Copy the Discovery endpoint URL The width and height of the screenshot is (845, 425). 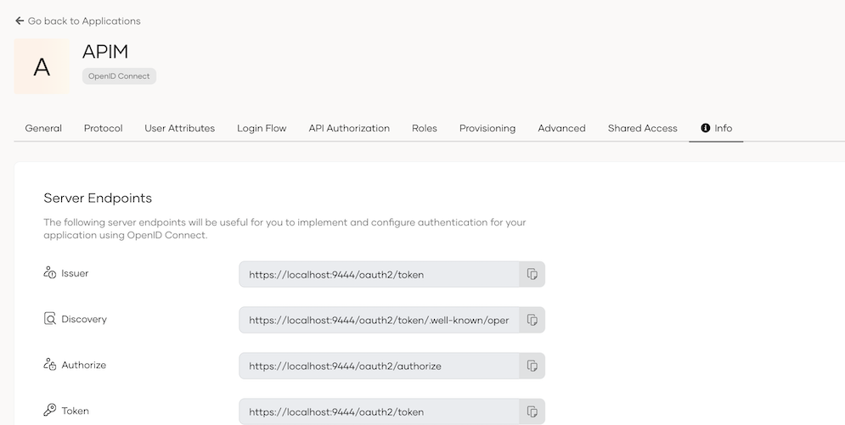tap(532, 320)
